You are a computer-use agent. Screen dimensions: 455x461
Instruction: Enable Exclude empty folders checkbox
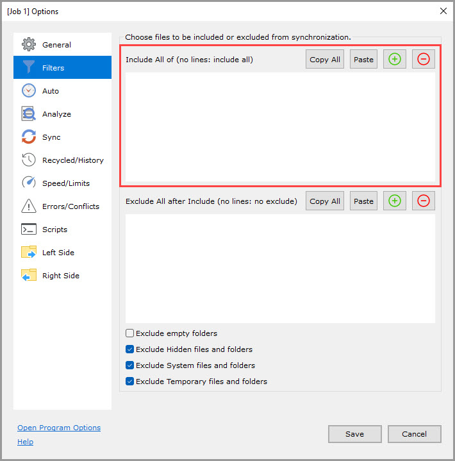click(x=130, y=333)
